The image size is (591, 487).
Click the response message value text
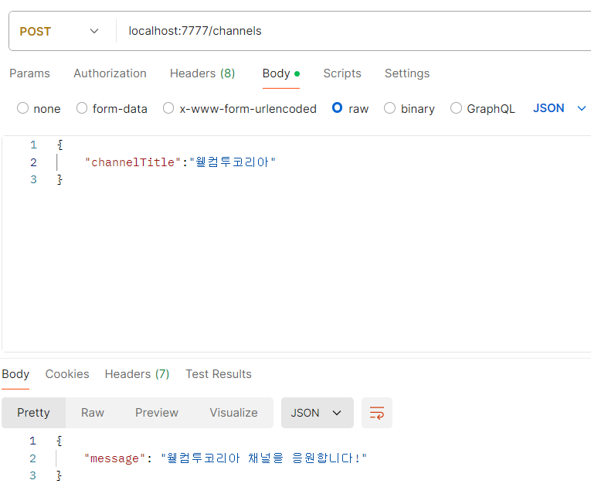point(264,458)
